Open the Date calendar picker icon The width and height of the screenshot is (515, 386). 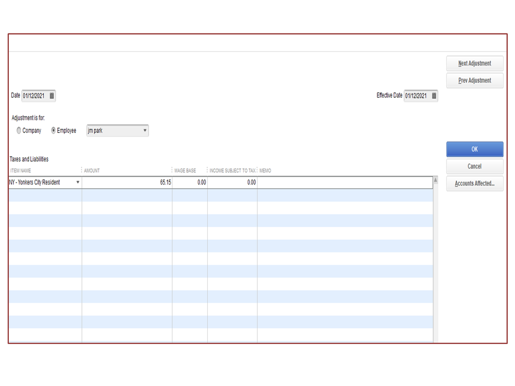coord(52,95)
